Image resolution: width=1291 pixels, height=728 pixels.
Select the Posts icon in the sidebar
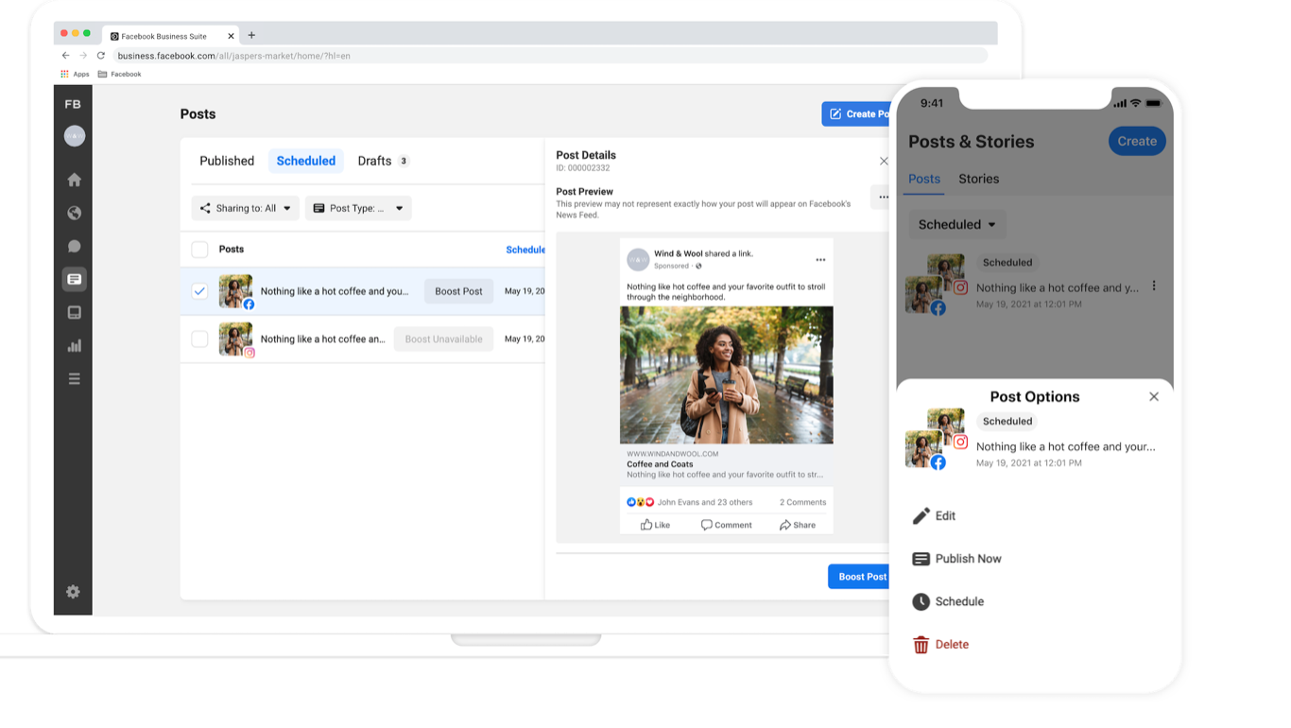[73, 279]
